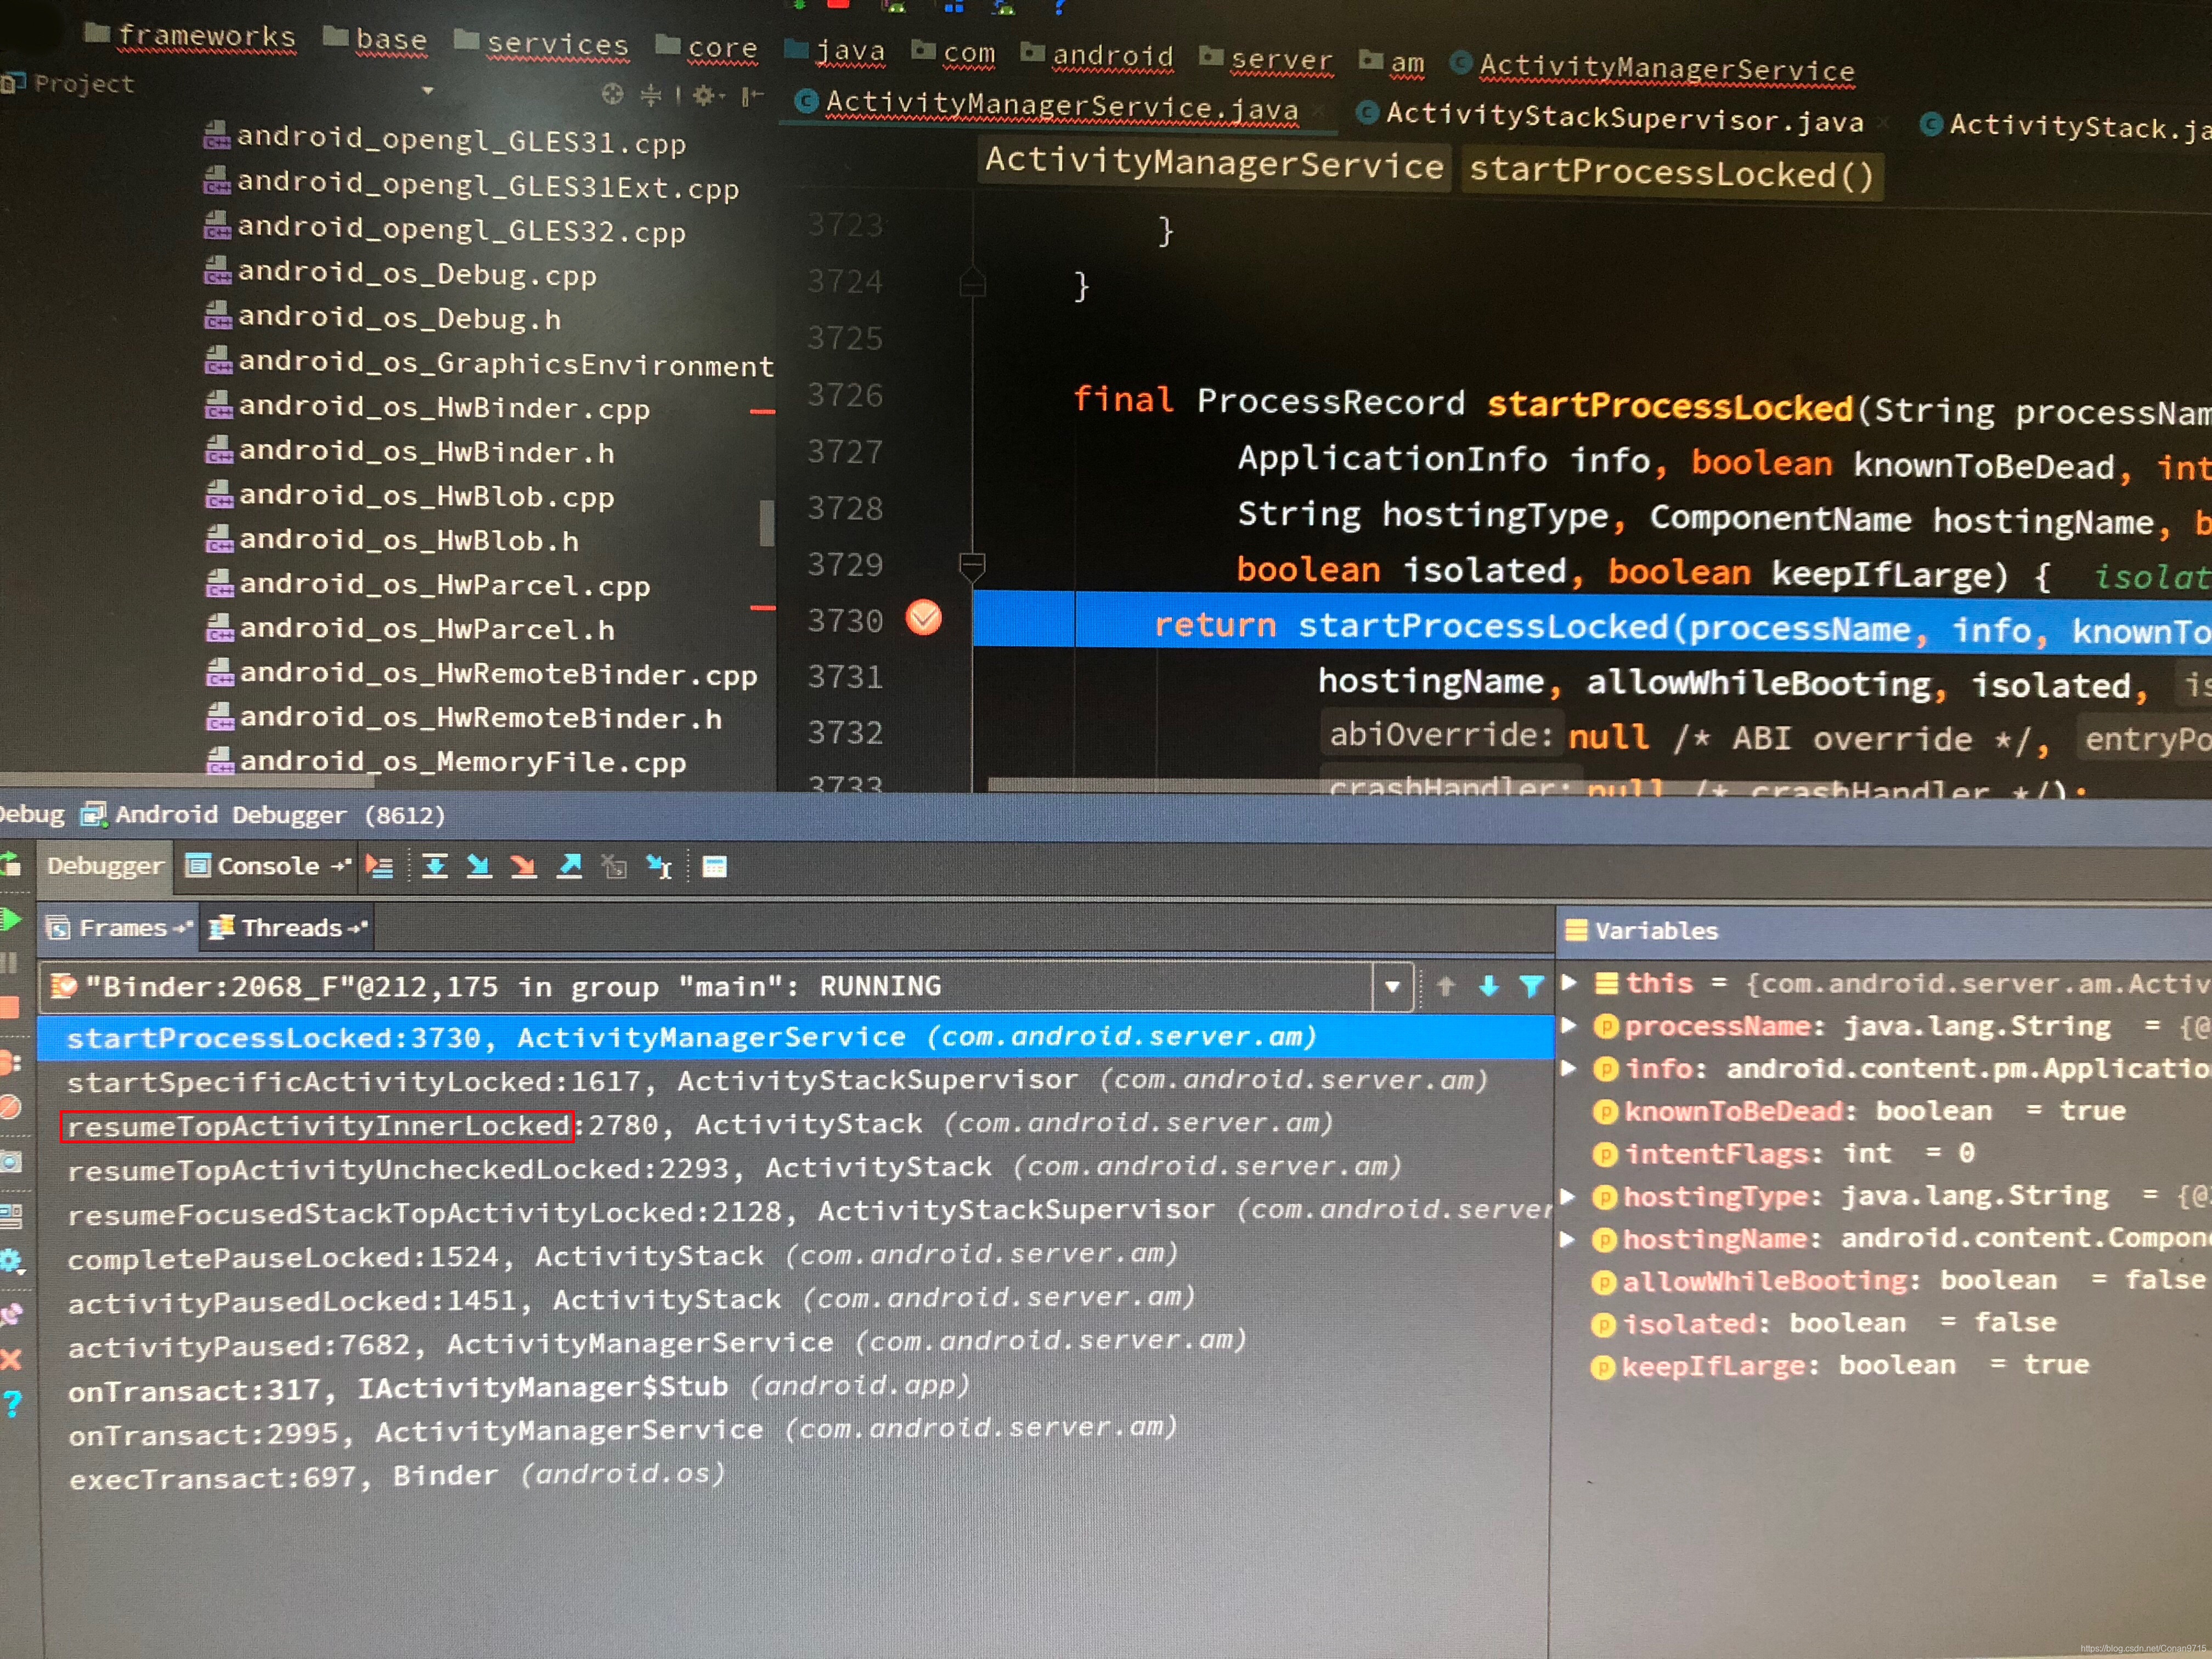Open file android_os_HwBinder.cpp in the Project tree
This screenshot has height=1659, width=2212.
click(427, 407)
